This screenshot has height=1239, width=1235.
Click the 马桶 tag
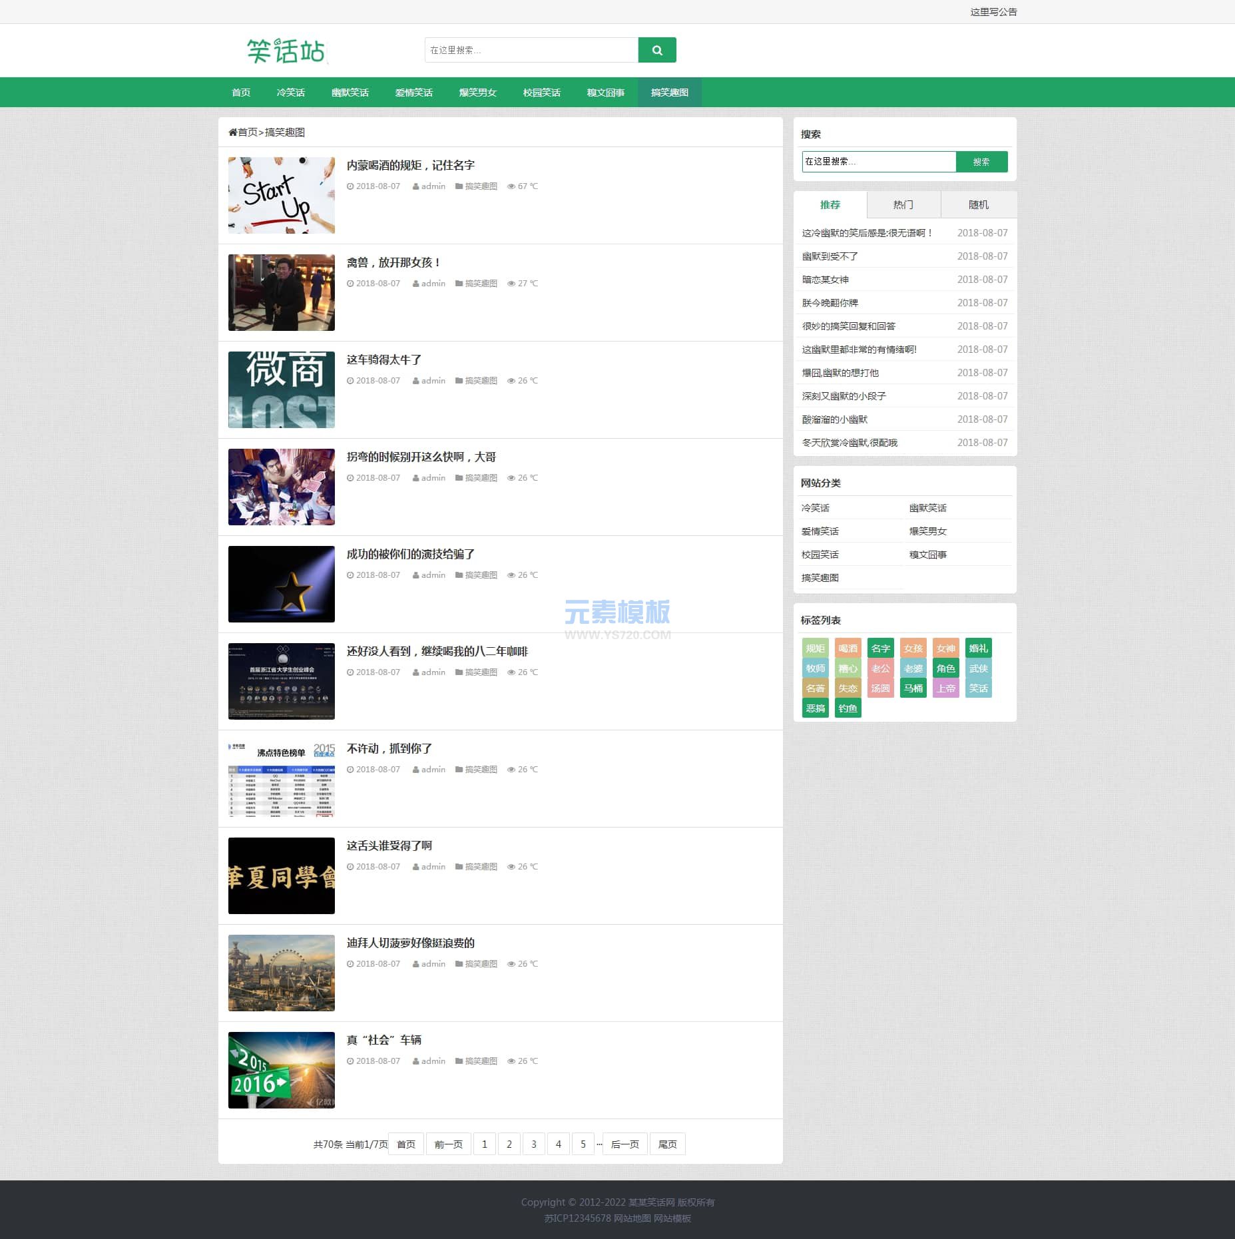913,688
